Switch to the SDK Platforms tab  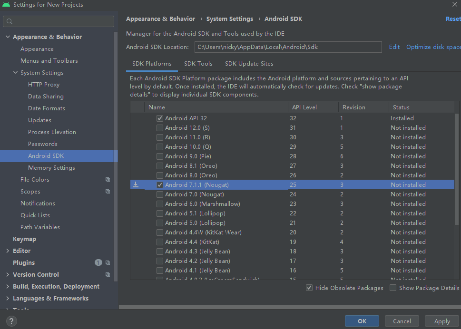point(152,64)
